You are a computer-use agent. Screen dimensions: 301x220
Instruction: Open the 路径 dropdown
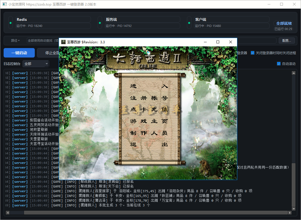click(x=15, y=41)
